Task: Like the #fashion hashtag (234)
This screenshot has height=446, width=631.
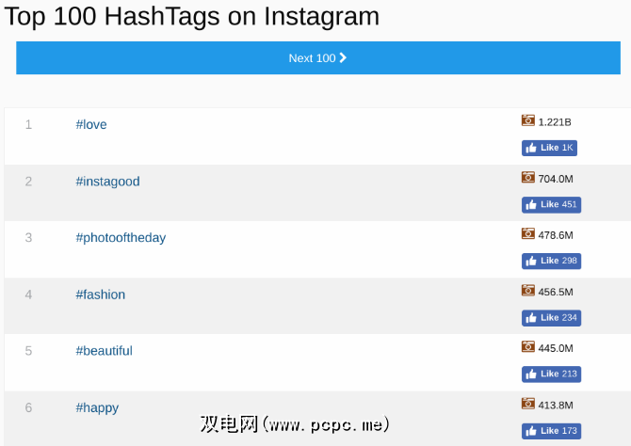Action: [551, 318]
